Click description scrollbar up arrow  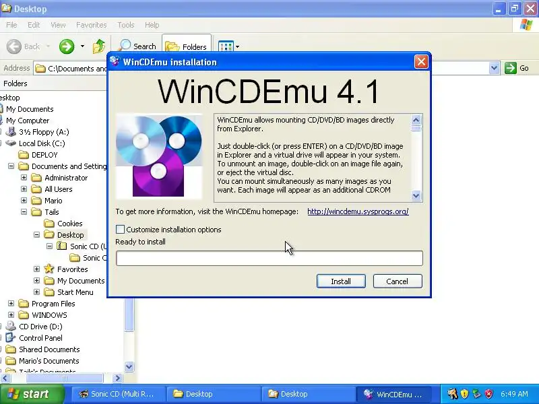[x=416, y=120]
